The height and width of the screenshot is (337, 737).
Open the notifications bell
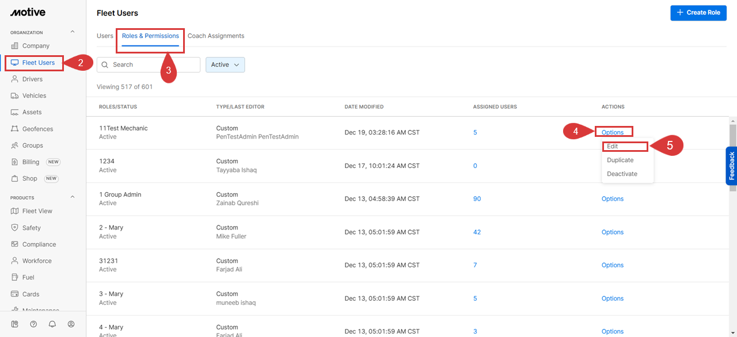tap(52, 324)
